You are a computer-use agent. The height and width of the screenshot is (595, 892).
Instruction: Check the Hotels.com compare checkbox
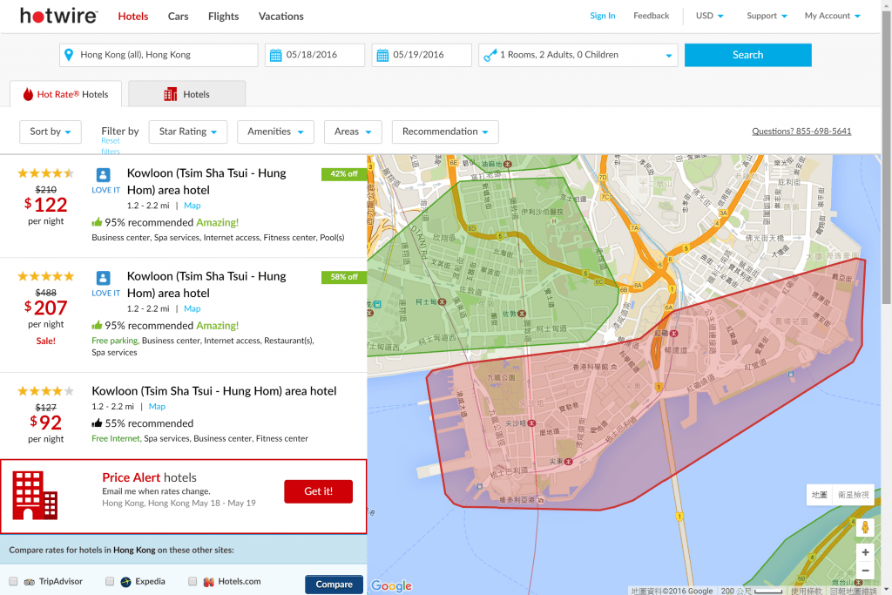click(193, 581)
